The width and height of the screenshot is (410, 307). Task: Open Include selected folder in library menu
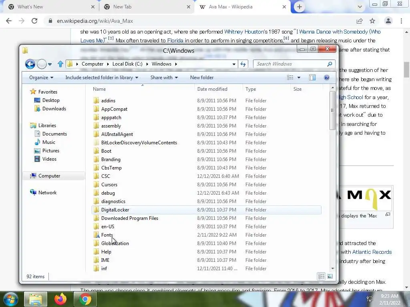pyautogui.click(x=102, y=78)
